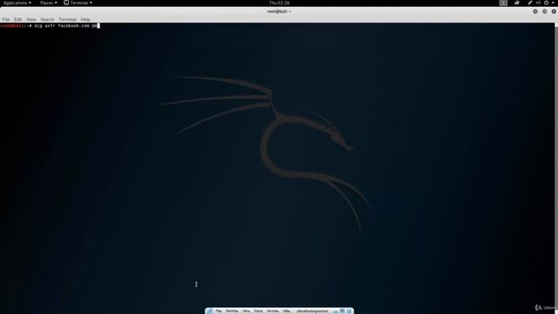Open File menu on VirtualBox mini toolbar
The image size is (558, 314).
pos(219,311)
